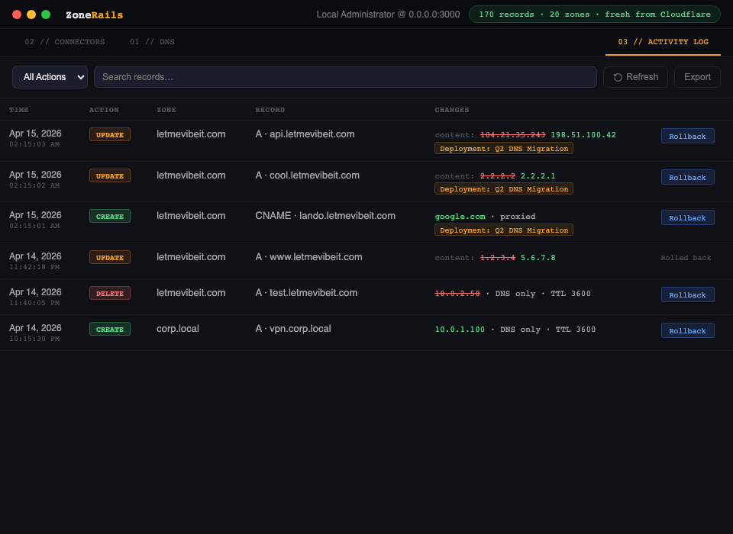The width and height of the screenshot is (733, 534).
Task: Export the activity log
Action: [697, 77]
